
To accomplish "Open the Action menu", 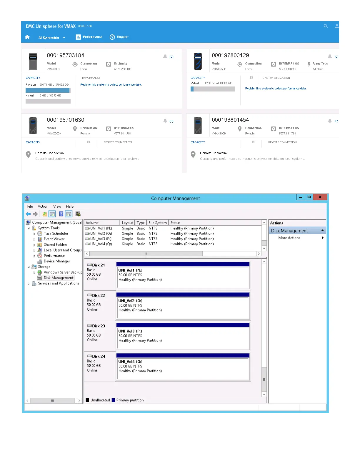I will click(43, 207).
